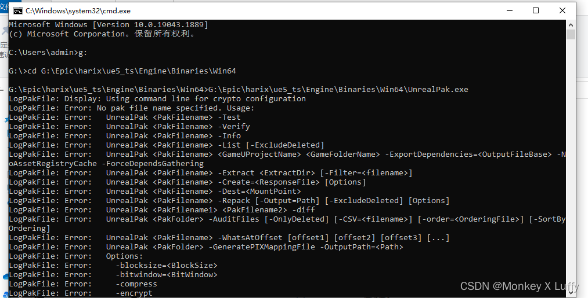The width and height of the screenshot is (588, 298).
Task: Click the -List [-ExcludeDeleted] usage line
Action: (167, 145)
